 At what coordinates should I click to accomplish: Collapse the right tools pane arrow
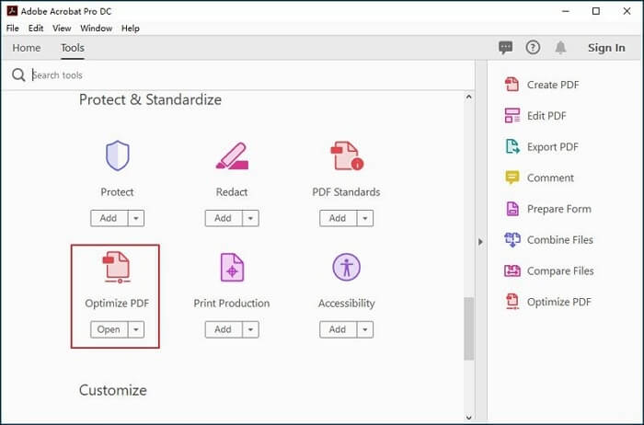pos(480,242)
